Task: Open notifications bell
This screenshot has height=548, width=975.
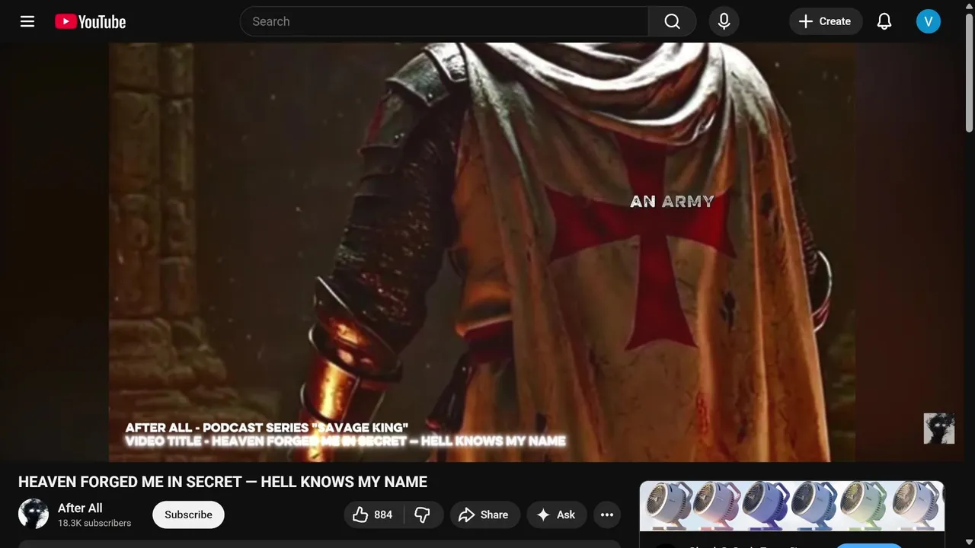Action: 884,21
